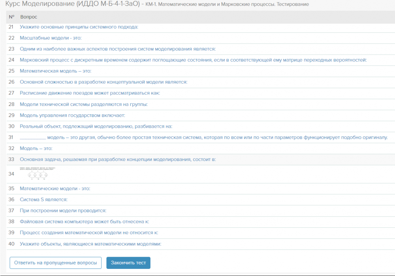Open the diagram thumbnail of question 34

tap(38, 174)
